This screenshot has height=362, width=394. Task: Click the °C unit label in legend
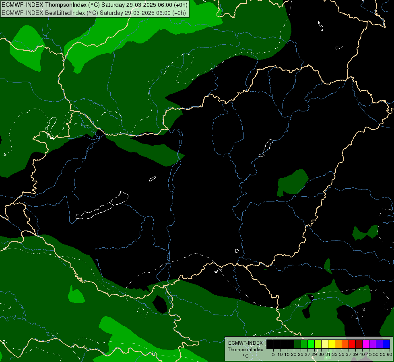click(x=246, y=356)
